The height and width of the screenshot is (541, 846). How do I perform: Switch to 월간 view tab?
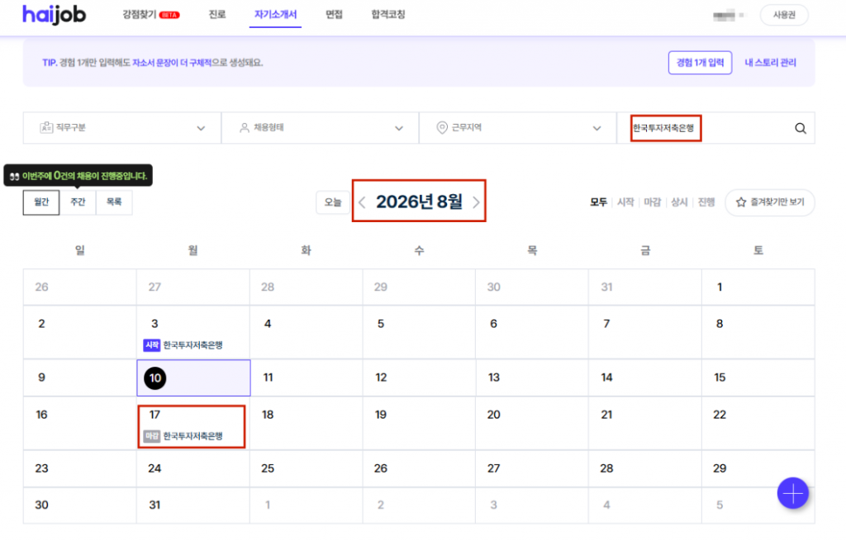tap(41, 202)
